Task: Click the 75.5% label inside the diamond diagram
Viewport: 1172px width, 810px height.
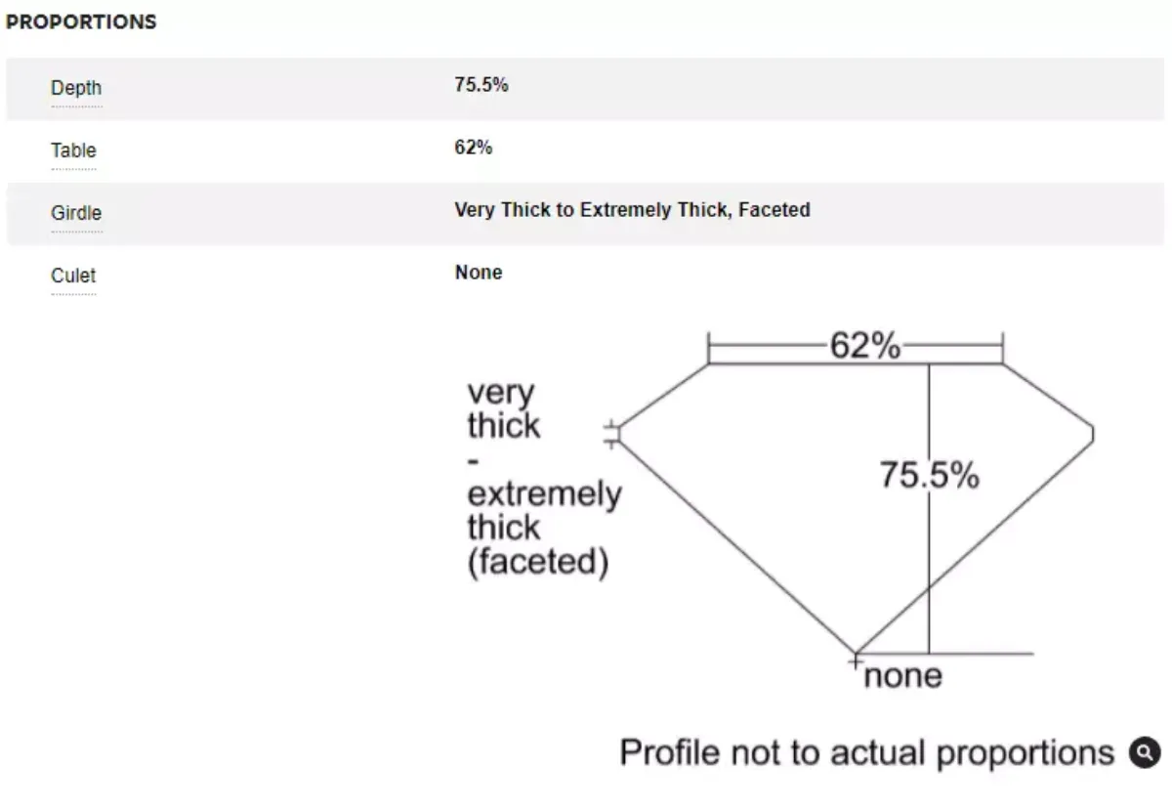Action: pos(929,475)
